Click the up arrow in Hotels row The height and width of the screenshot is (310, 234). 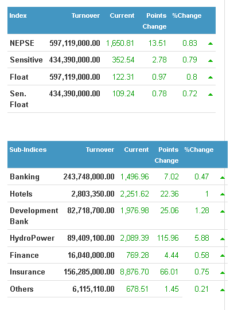[x=223, y=194]
